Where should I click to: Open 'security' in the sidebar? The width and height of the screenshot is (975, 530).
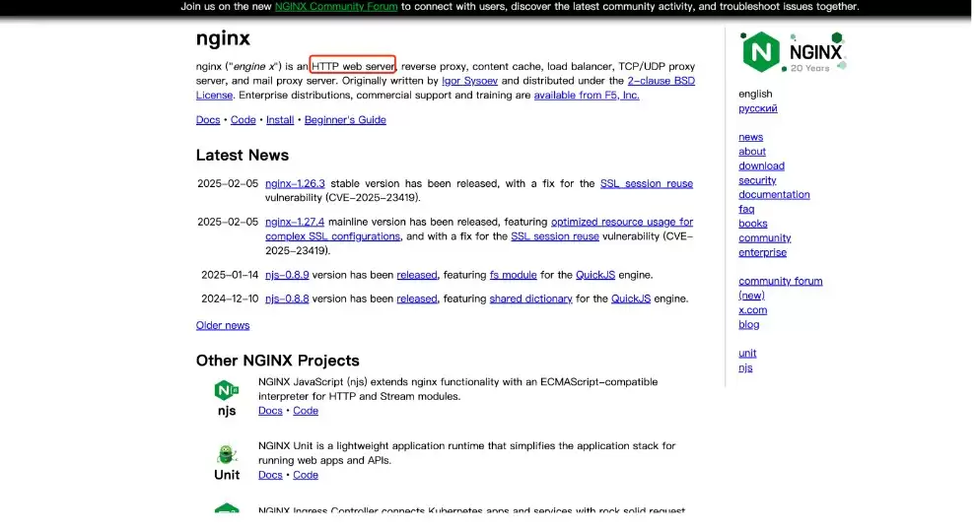pos(757,180)
